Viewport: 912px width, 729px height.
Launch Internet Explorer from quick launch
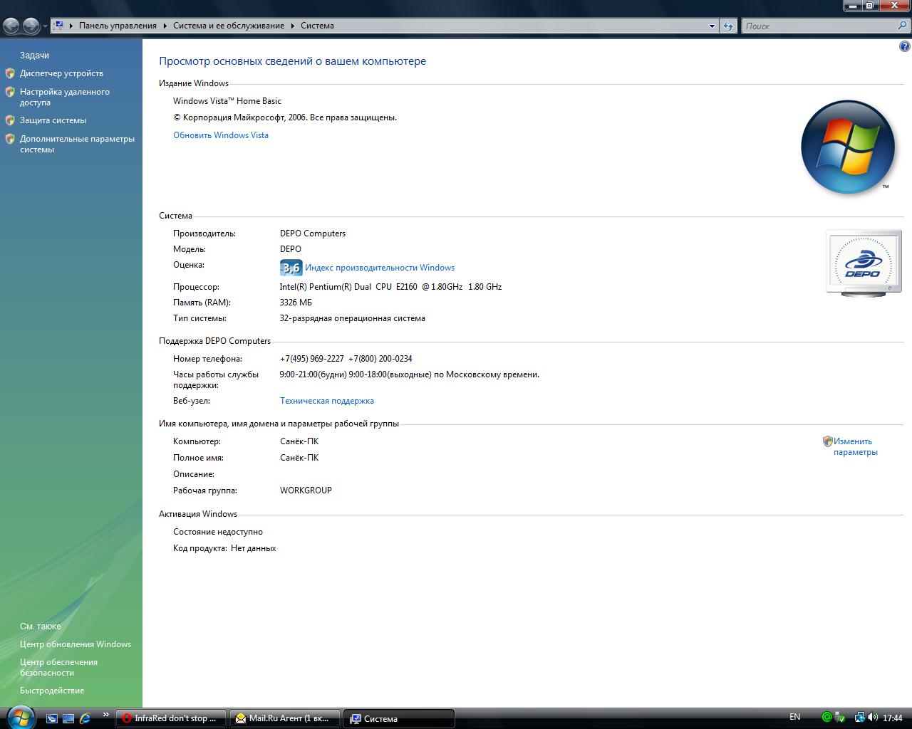(x=85, y=718)
